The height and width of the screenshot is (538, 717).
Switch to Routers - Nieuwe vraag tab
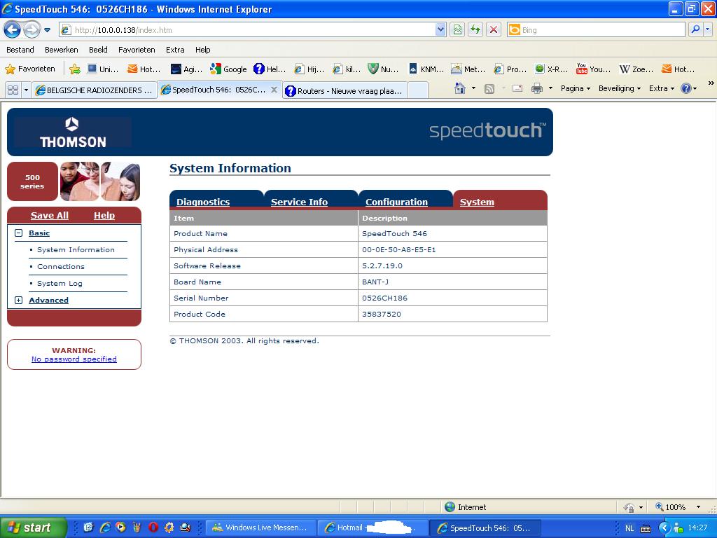(x=344, y=90)
